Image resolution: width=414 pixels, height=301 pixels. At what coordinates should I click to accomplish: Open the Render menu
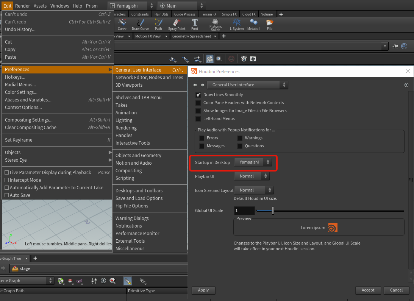click(22, 6)
